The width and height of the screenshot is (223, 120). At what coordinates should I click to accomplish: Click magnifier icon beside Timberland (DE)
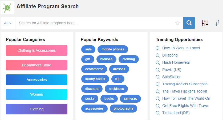pyautogui.click(x=158, y=113)
